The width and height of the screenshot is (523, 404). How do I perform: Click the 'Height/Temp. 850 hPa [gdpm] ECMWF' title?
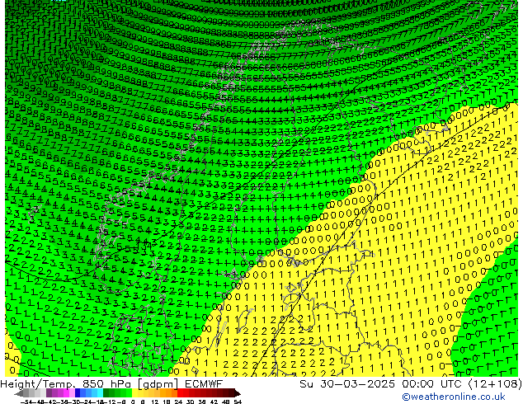point(111,383)
